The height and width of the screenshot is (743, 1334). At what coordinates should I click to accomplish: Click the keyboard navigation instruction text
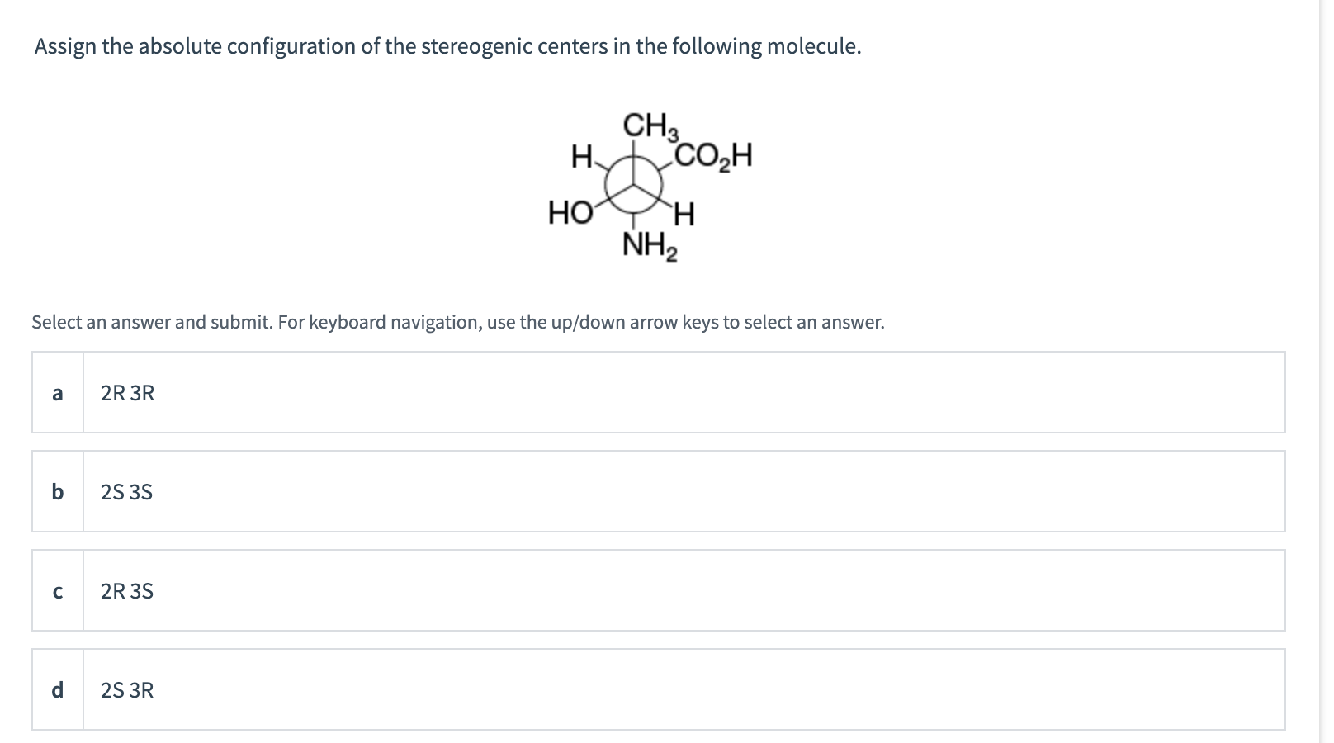point(457,323)
